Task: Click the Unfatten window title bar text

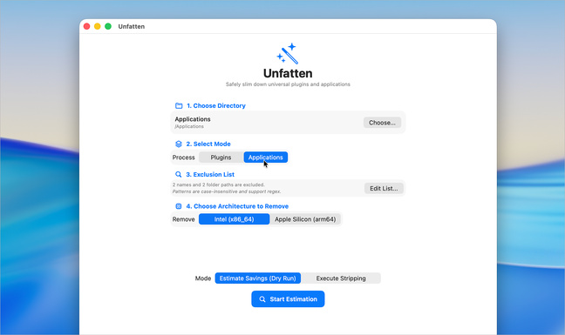Action: click(131, 27)
